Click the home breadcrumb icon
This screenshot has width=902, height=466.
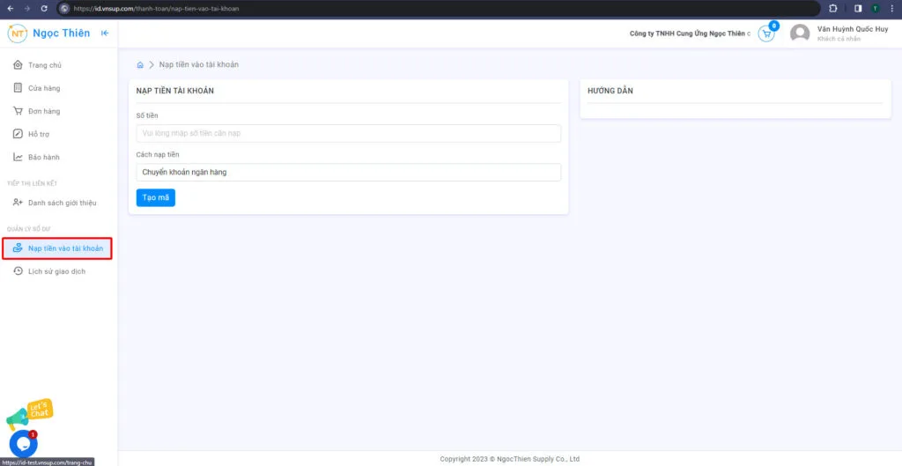coord(140,65)
